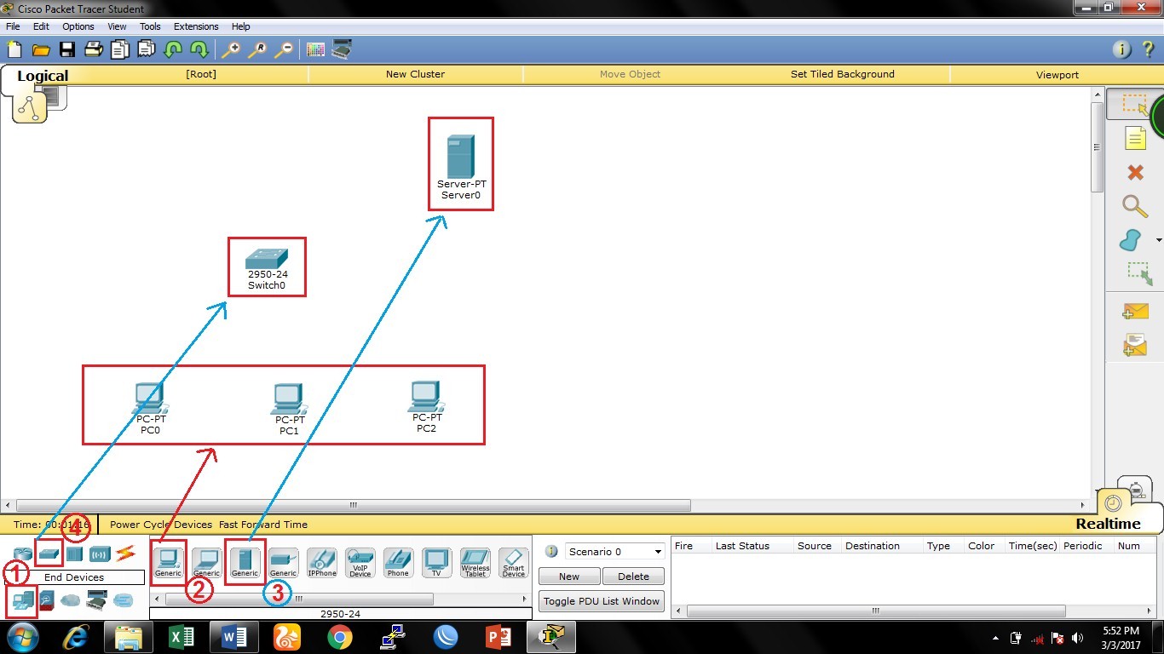This screenshot has width=1164, height=654.
Task: Activate the Delete tool
Action: click(1134, 172)
